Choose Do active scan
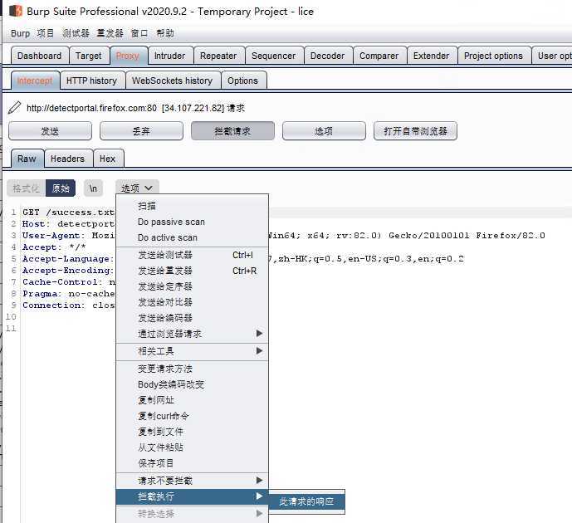Viewport: 572px width, 523px height. pyautogui.click(x=193, y=237)
